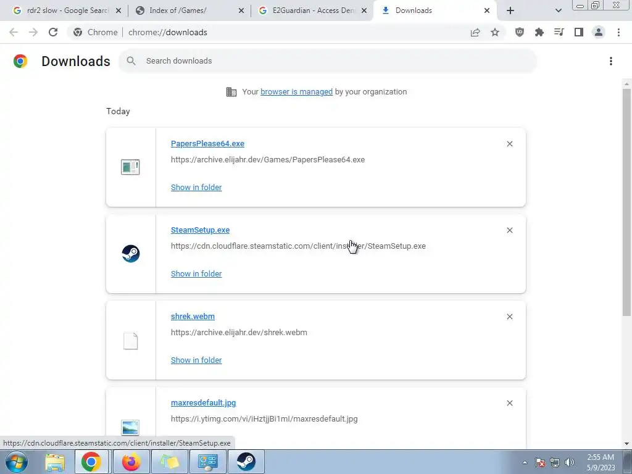The image size is (632, 474).
Task: Close the Downloads tab
Action: (x=487, y=10)
